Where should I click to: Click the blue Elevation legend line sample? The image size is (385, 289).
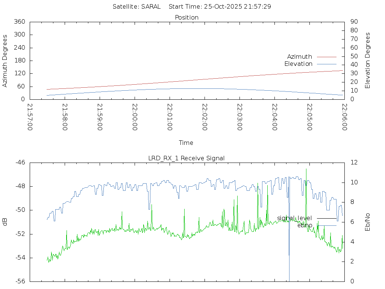(x=326, y=64)
